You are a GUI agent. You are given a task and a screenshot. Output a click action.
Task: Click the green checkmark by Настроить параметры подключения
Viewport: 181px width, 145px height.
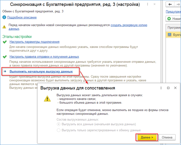point(5,42)
